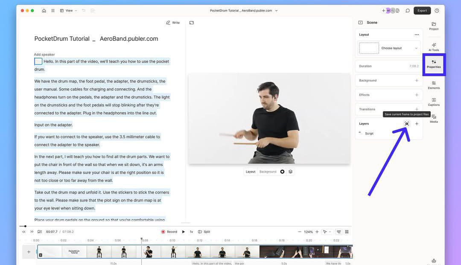Select the Write tool above the script
The width and height of the screenshot is (461, 265).
point(172,22)
